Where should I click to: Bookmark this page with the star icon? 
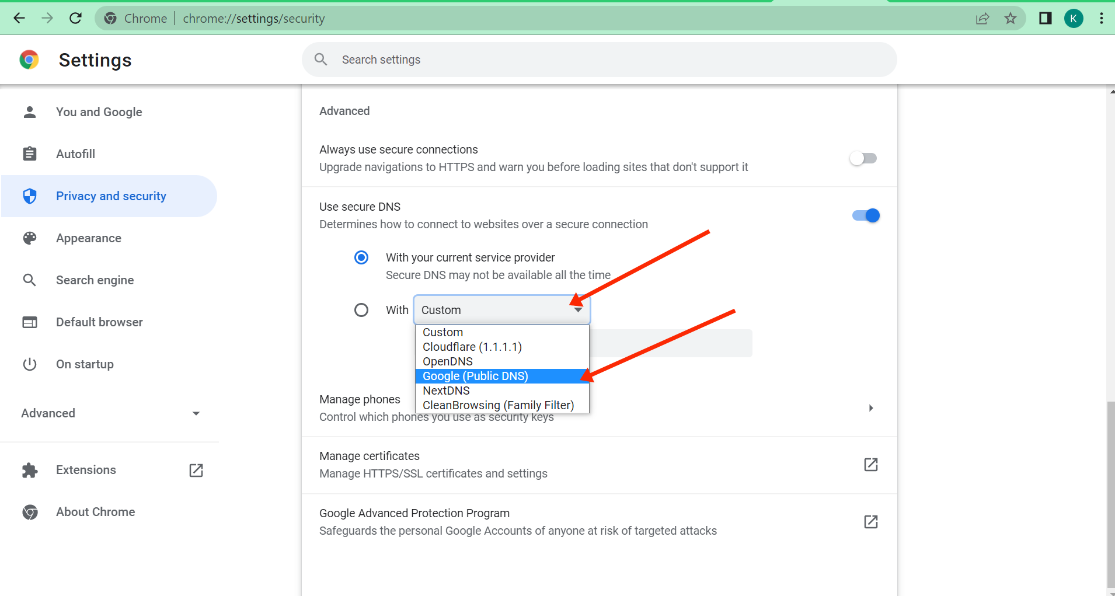coord(1011,18)
